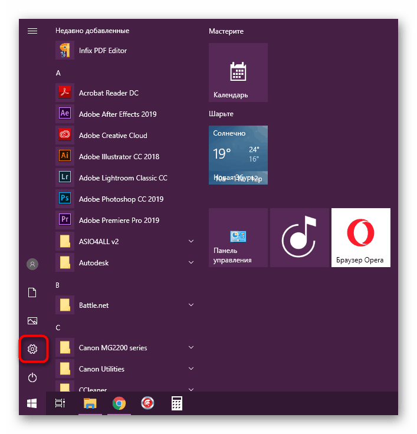417x434 pixels.
Task: Click the Шарьте group title
Action: tap(221, 114)
